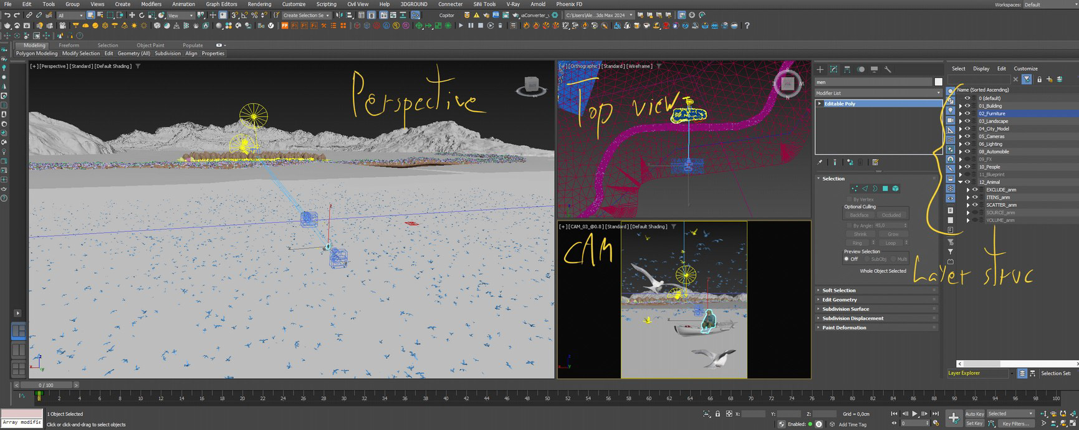Switch to the Freeform ribbon tab
This screenshot has height=430, width=1079.
(x=69, y=45)
